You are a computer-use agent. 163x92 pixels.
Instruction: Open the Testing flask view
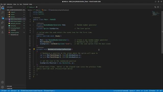[2, 32]
